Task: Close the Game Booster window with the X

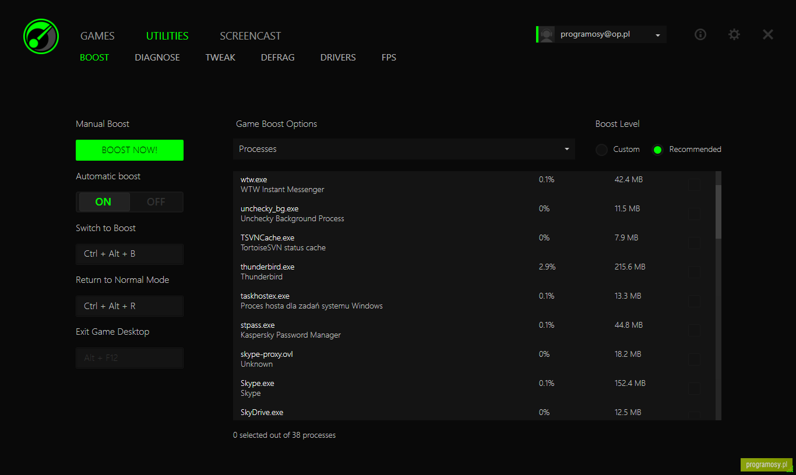Action: [x=768, y=34]
